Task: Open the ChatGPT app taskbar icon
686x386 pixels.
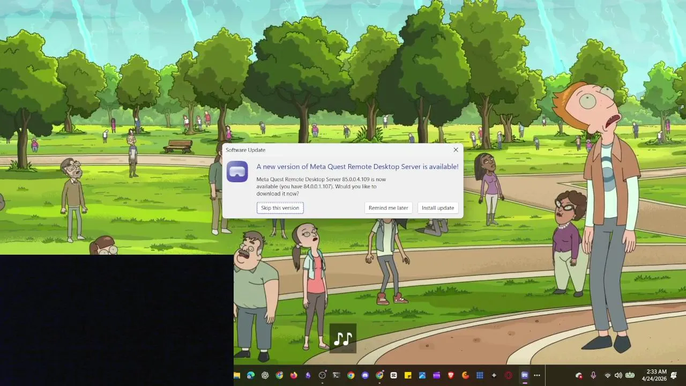Action: [265, 375]
